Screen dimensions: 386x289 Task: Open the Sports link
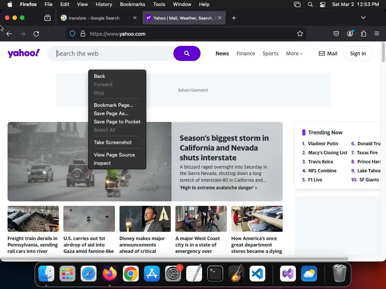pos(270,53)
